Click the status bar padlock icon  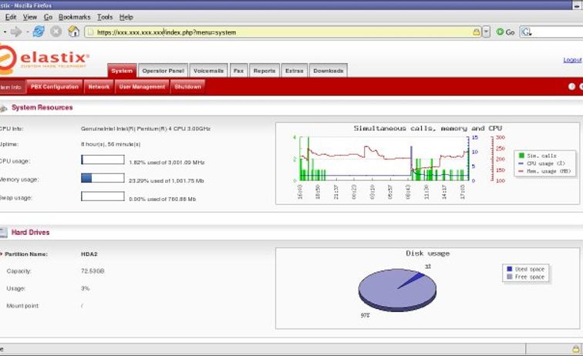pos(576,348)
